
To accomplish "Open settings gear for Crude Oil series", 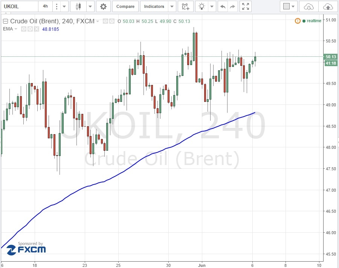I will (111, 21).
